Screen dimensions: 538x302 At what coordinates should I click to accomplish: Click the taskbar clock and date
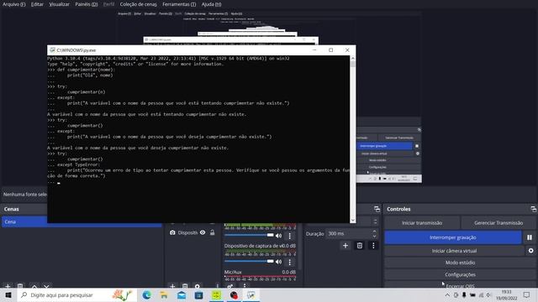click(506, 294)
